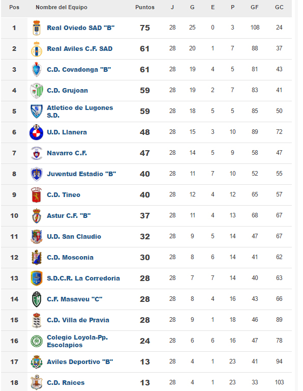Click the Colegio Loyola round green crest
Image resolution: width=303 pixels, height=391 pixels.
coord(37,341)
